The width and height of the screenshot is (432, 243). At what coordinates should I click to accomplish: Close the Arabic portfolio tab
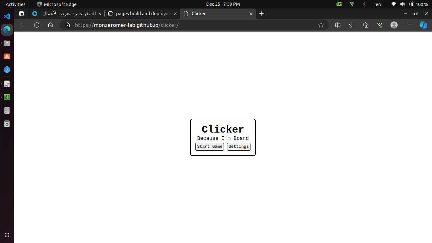point(100,14)
